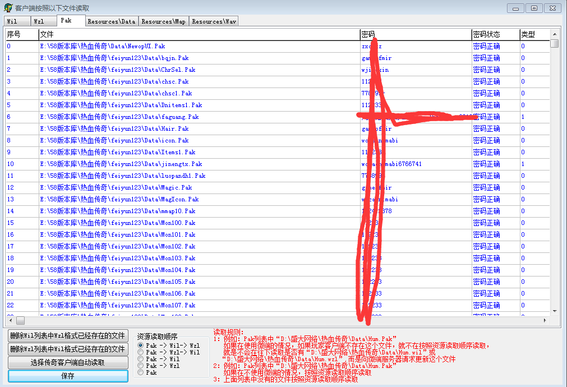Click the type value 1 in faguang.Pak row
Screen dimensions: 567x387
pos(523,117)
